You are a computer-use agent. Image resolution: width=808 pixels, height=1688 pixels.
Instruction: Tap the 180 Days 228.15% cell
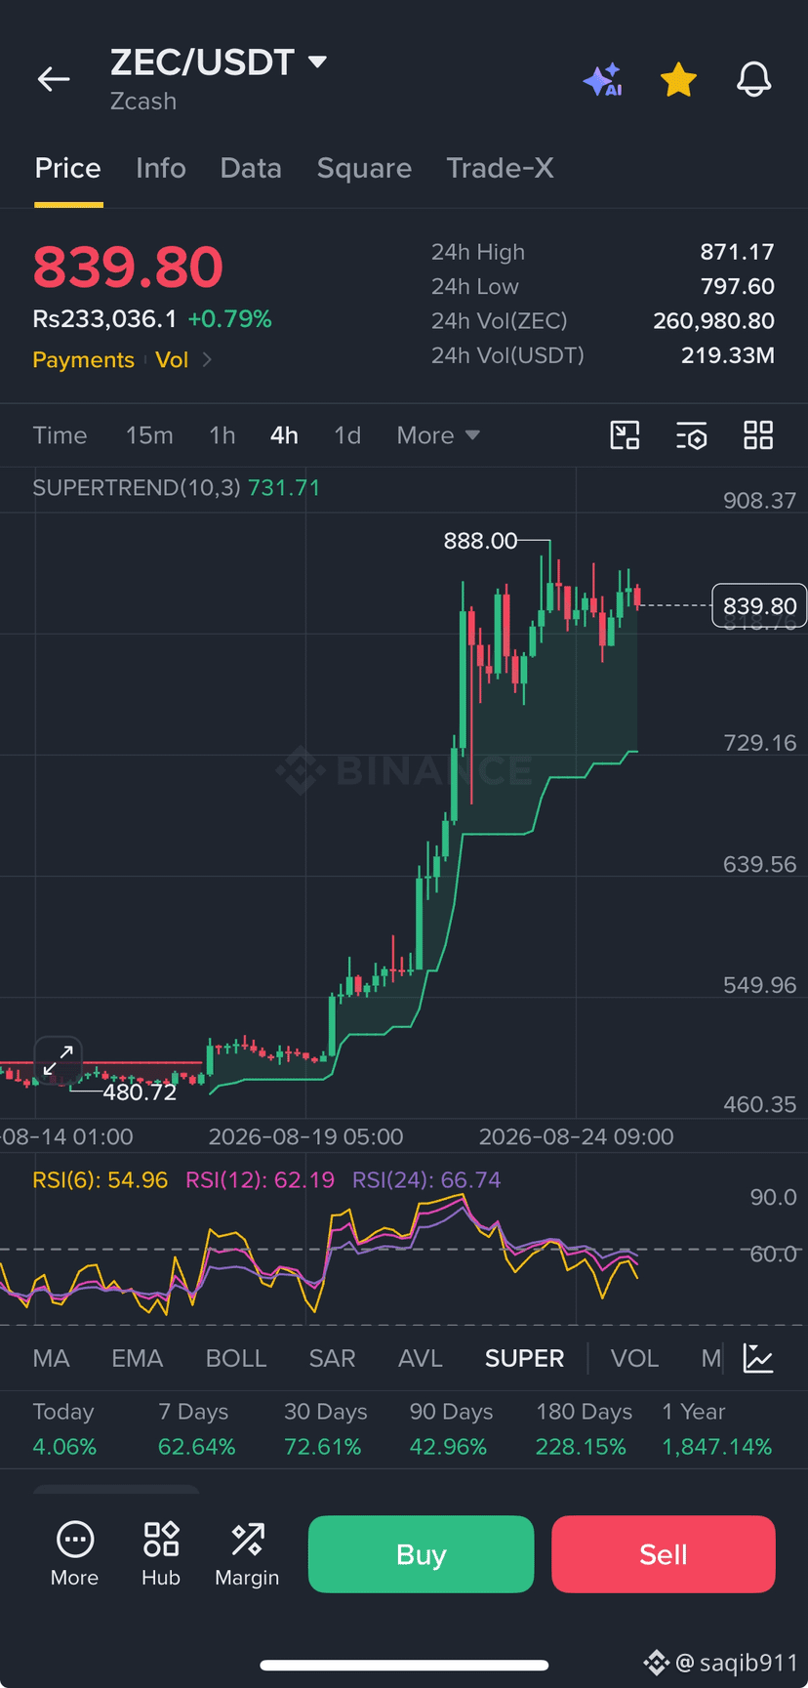(584, 1429)
